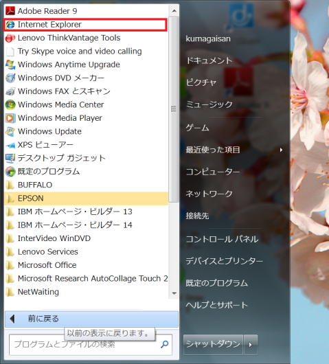Click the search magnifier icon
The width and height of the screenshot is (329, 364).
[x=164, y=344]
